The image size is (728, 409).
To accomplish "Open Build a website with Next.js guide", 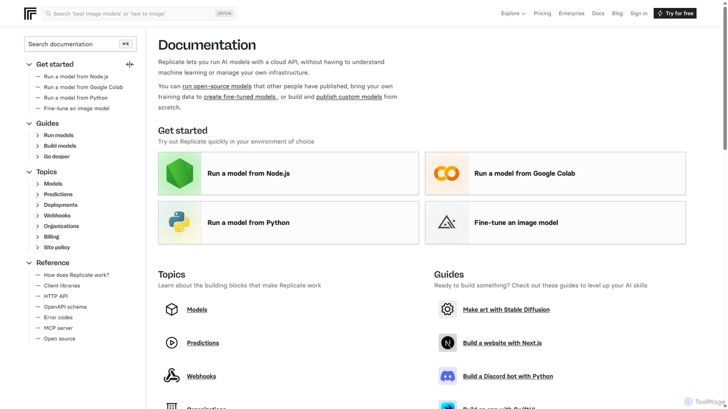I will tap(502, 343).
